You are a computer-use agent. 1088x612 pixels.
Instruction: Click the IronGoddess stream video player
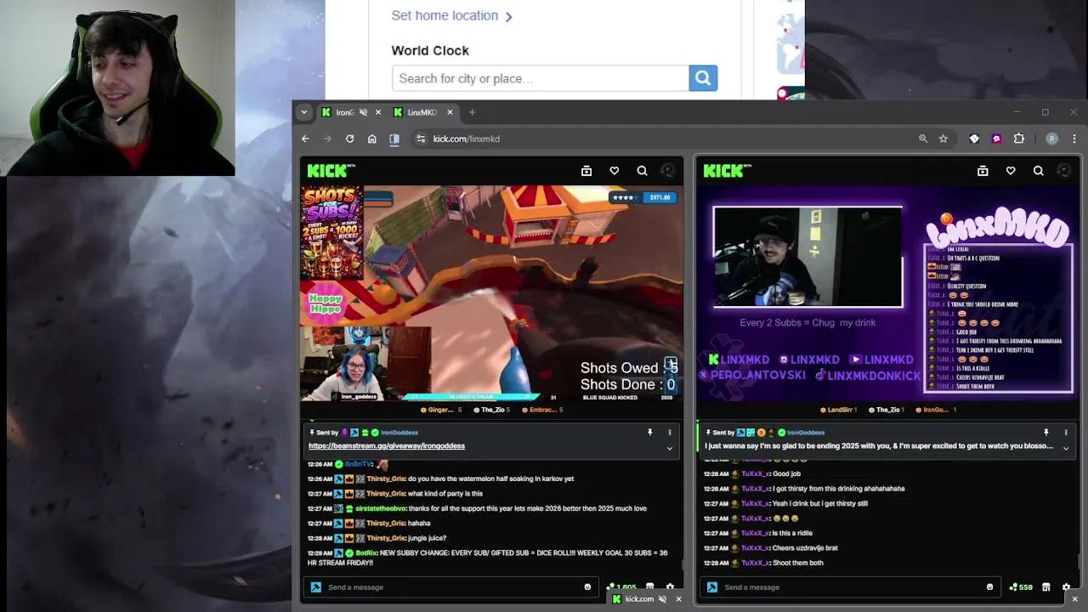point(491,293)
